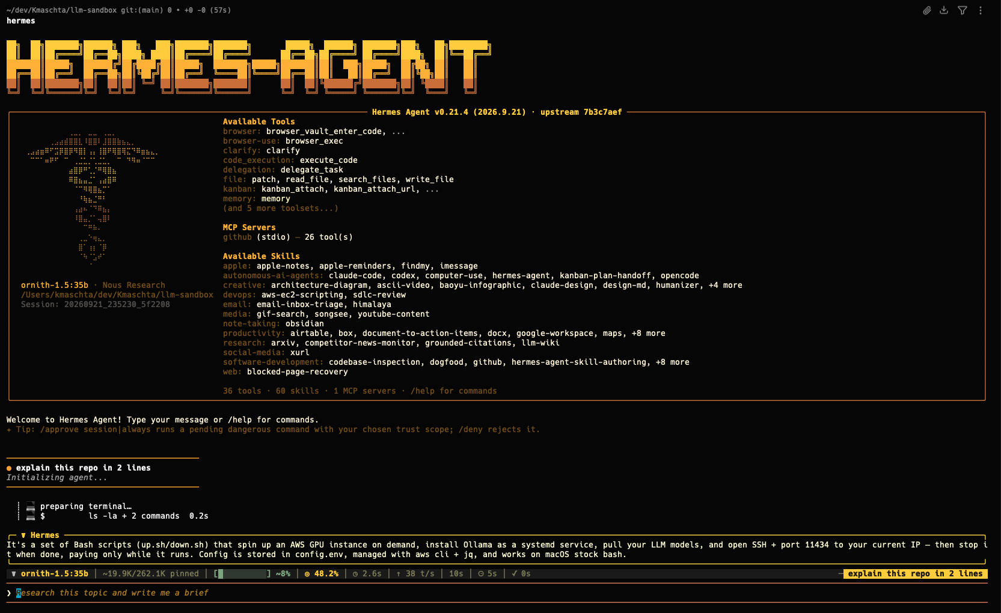Click '+8 more' on the software-development row

click(x=673, y=362)
